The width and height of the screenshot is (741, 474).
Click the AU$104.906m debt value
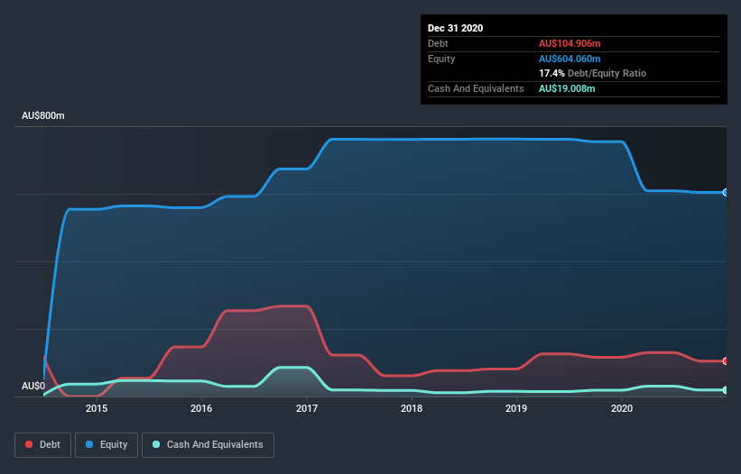(x=570, y=43)
